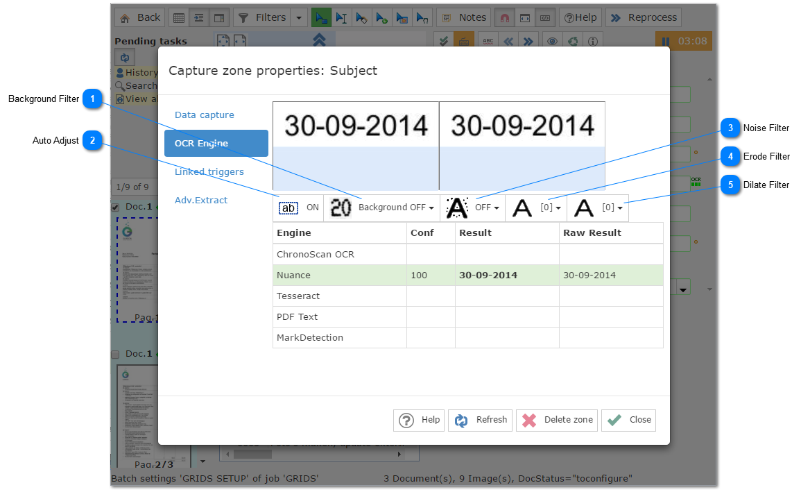The image size is (801, 492).
Task: Go to next with double right chevrons
Action: point(528,41)
